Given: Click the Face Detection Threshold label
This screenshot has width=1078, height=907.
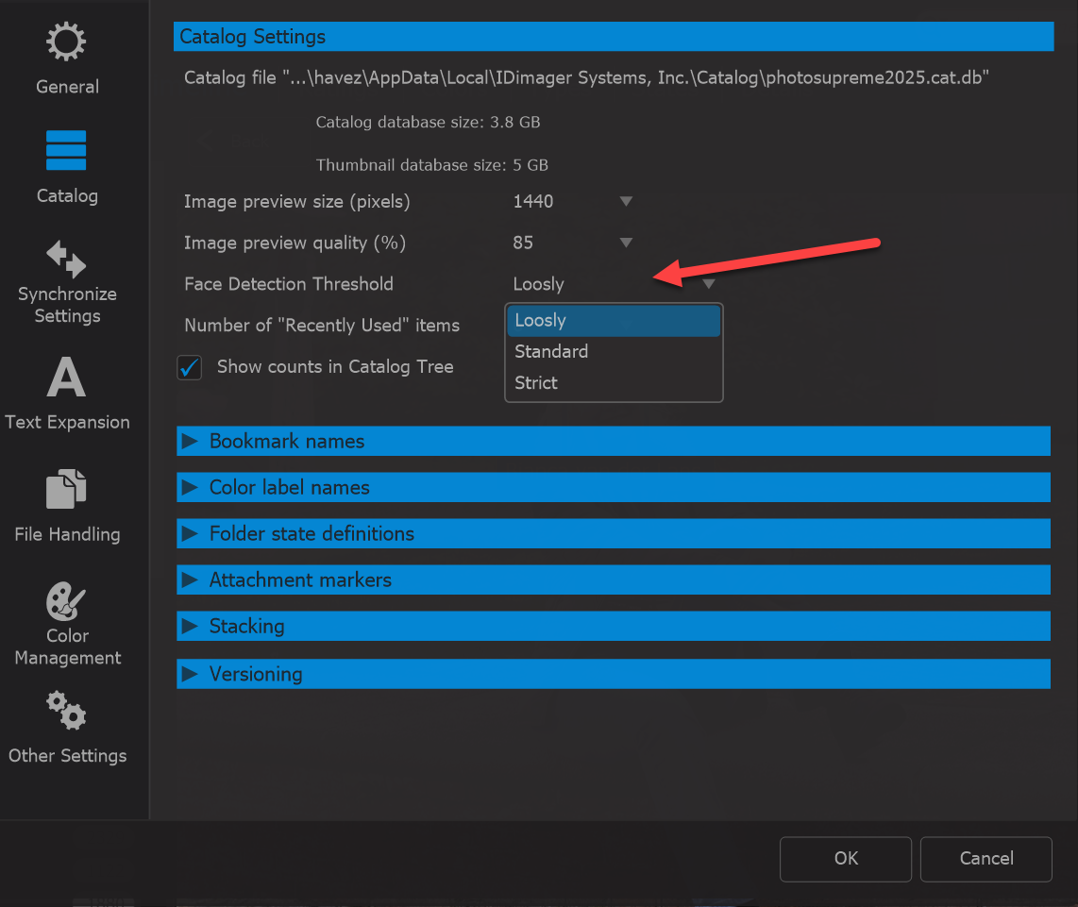Looking at the screenshot, I should [289, 284].
